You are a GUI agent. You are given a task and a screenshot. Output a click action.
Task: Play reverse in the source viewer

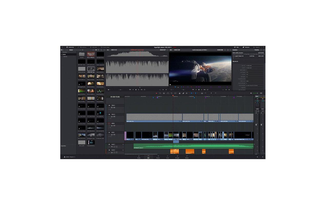click(133, 89)
